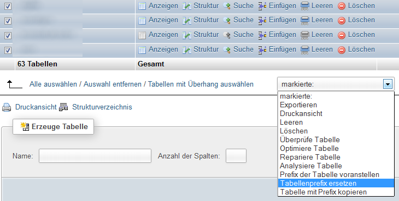Click red Löschen icon in the second row
This screenshot has height=201, width=399.
tap(342, 21)
